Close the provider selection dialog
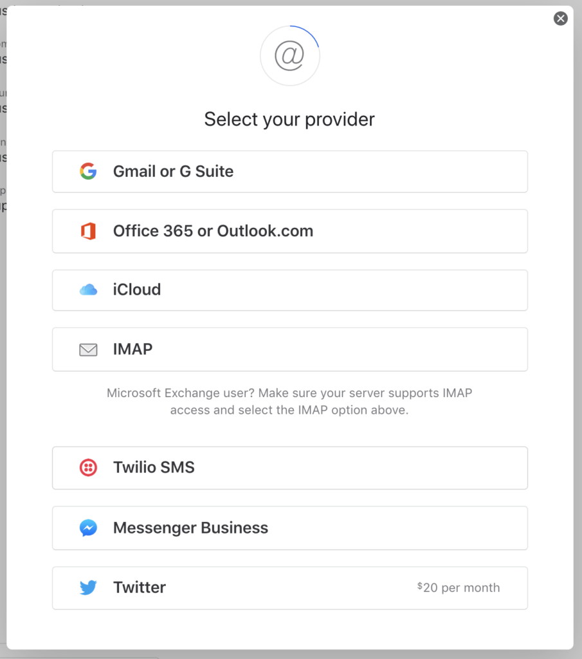This screenshot has width=582, height=659. (x=561, y=19)
